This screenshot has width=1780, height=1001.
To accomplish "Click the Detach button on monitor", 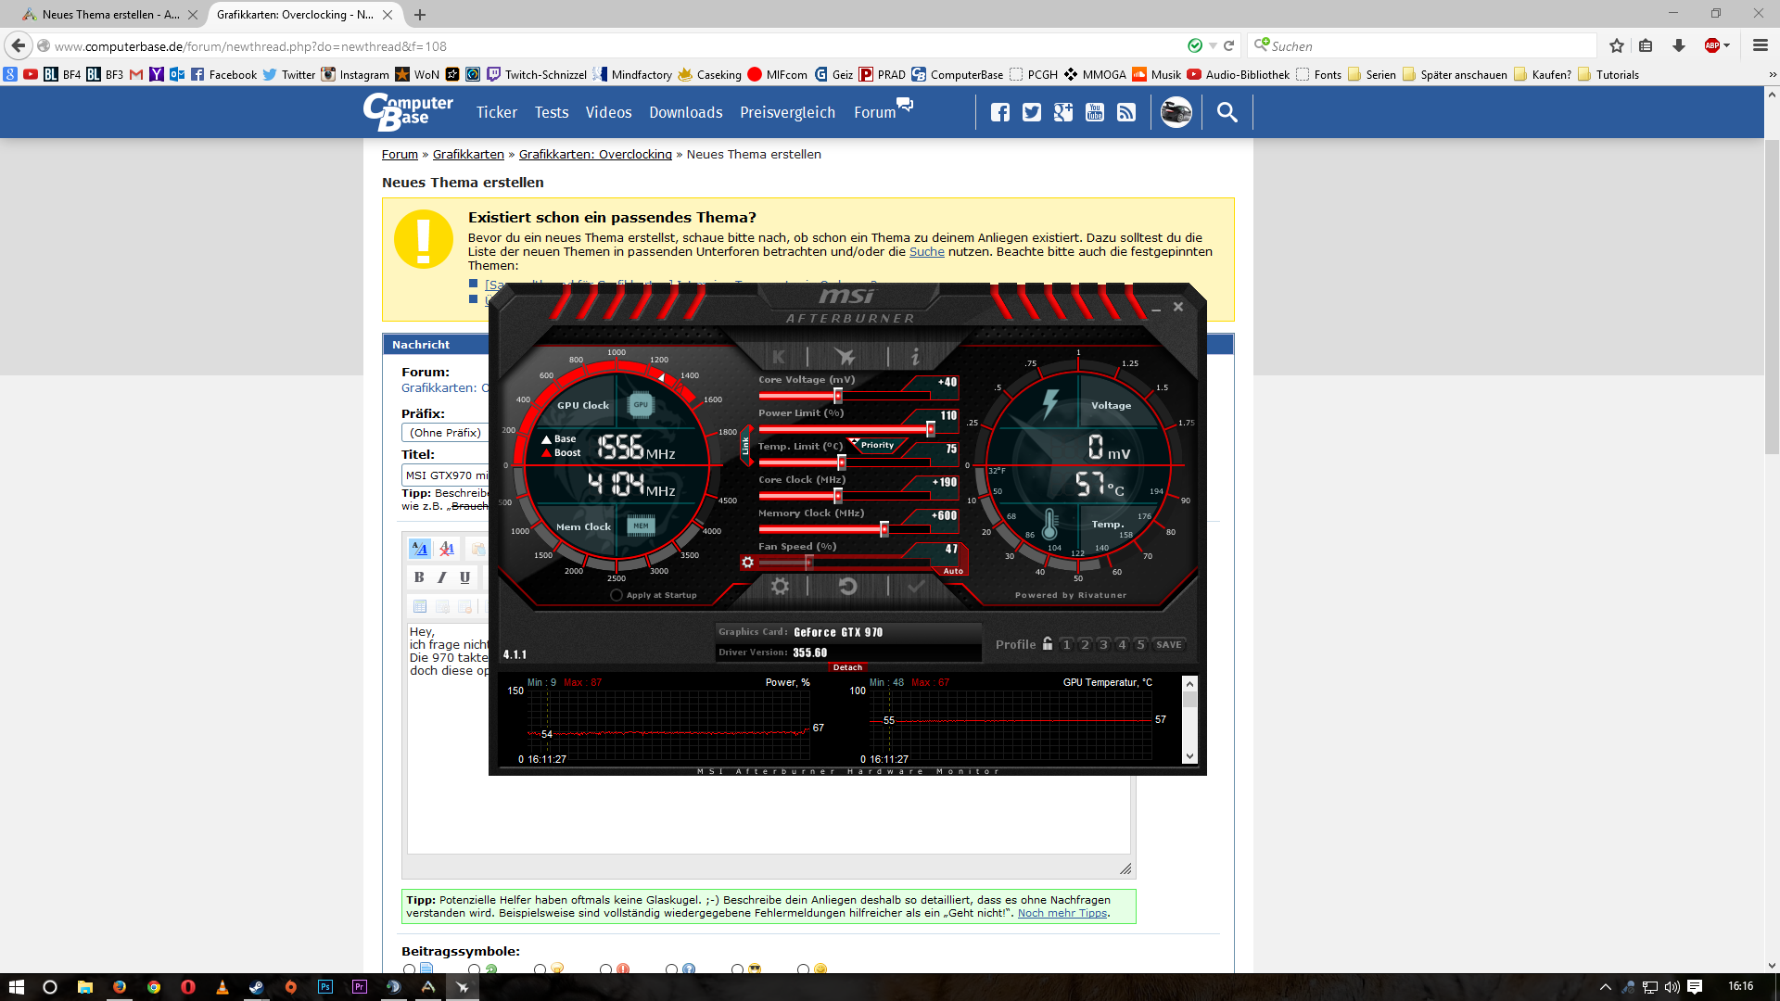I will click(847, 667).
